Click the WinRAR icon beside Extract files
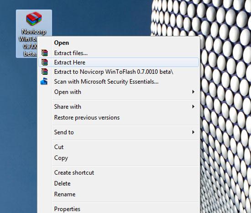 (x=44, y=53)
